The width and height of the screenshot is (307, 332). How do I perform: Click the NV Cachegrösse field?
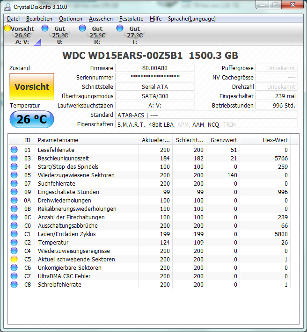[x=277, y=77]
